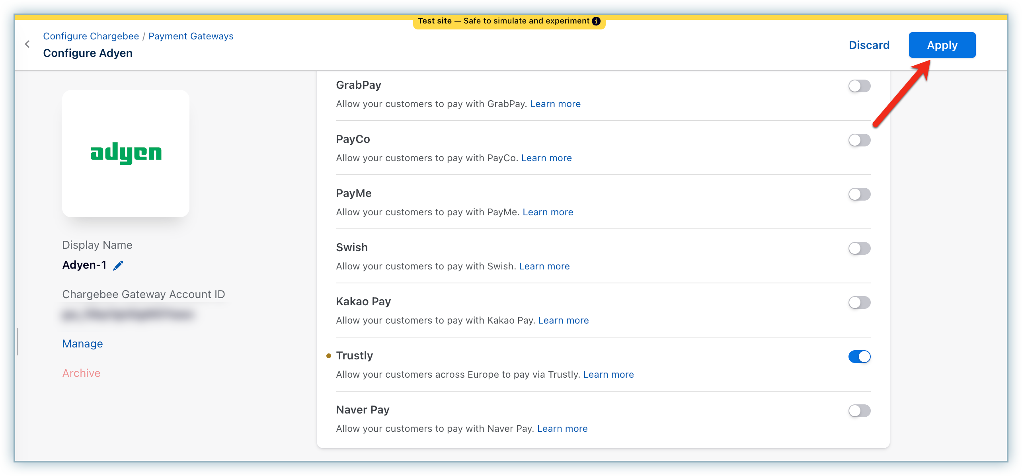Open Naver Pay Learn more link
Image resolution: width=1022 pixels, height=476 pixels.
[562, 429]
